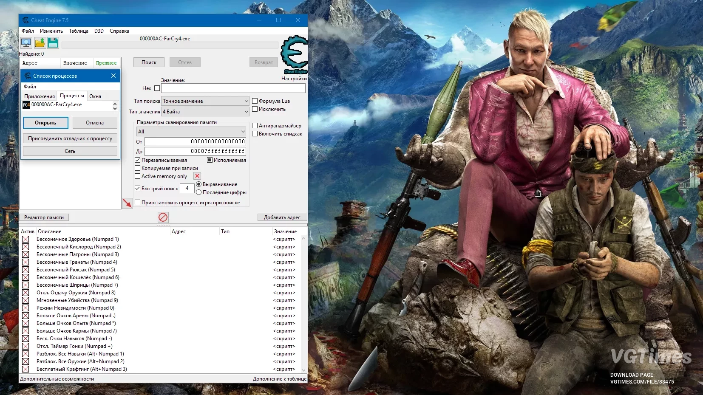Activate Бесконечные Гранаты script checkbox
This screenshot has width=703, height=395.
pyautogui.click(x=26, y=262)
